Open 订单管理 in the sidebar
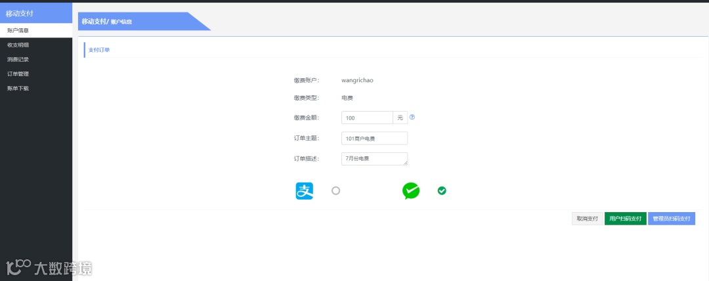The image size is (709, 281). (36, 74)
